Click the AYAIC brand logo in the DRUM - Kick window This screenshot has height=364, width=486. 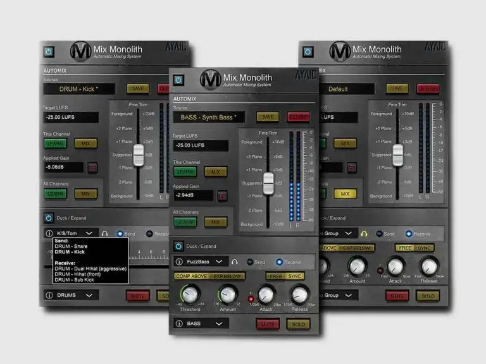[176, 46]
